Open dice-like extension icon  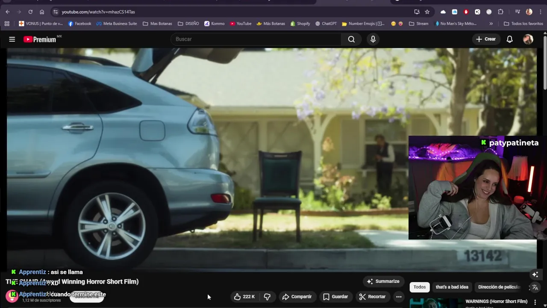pyautogui.click(x=477, y=12)
